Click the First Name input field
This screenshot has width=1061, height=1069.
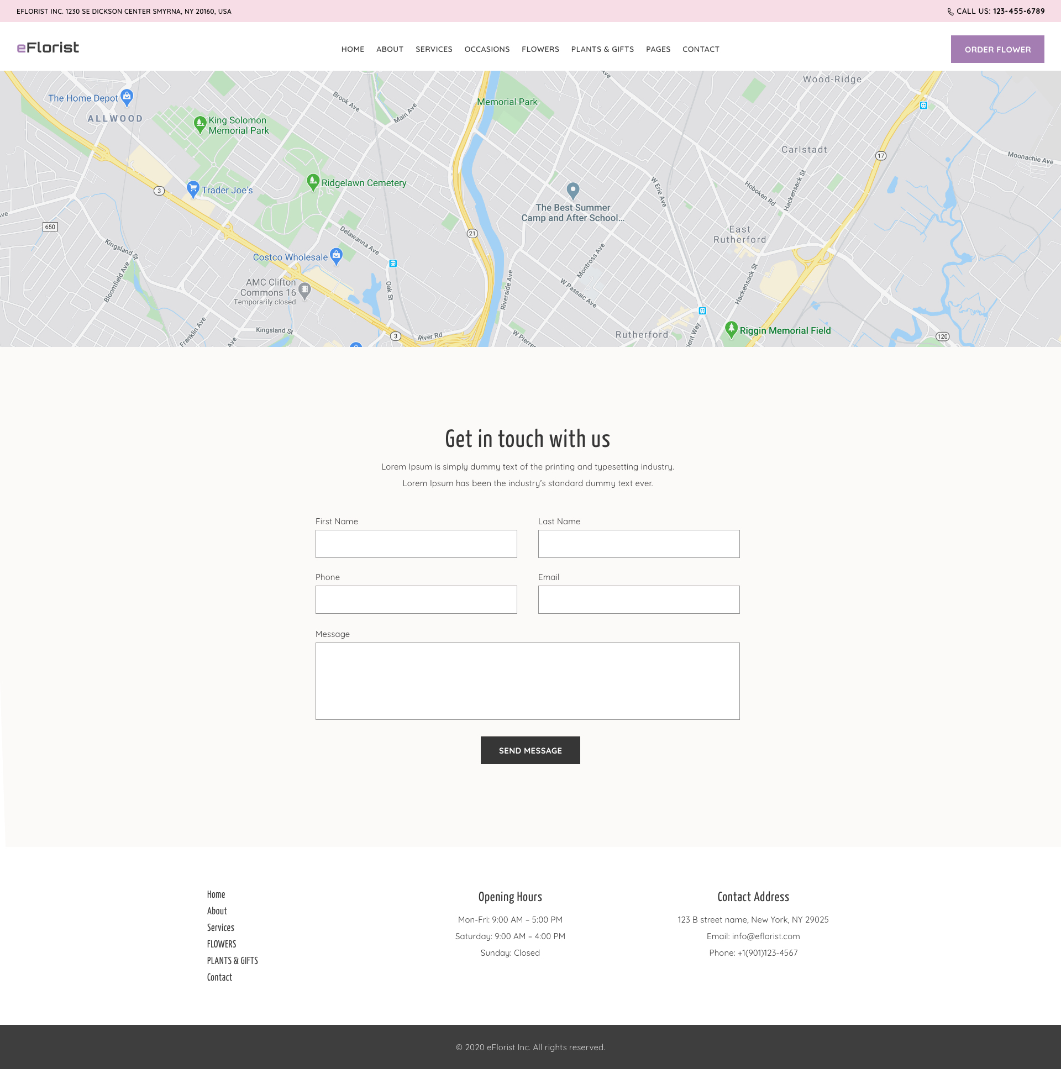(416, 544)
